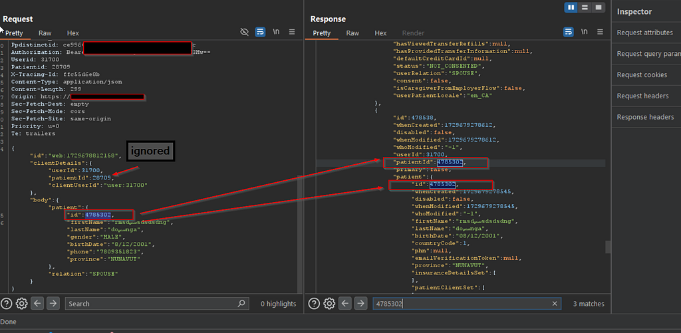Select top-bottom stacked layout icon

585,7
